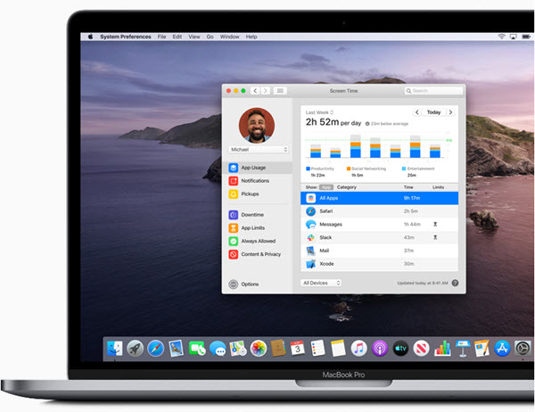535x412 pixels.
Task: Go to next period with right chevron
Action: [x=450, y=112]
